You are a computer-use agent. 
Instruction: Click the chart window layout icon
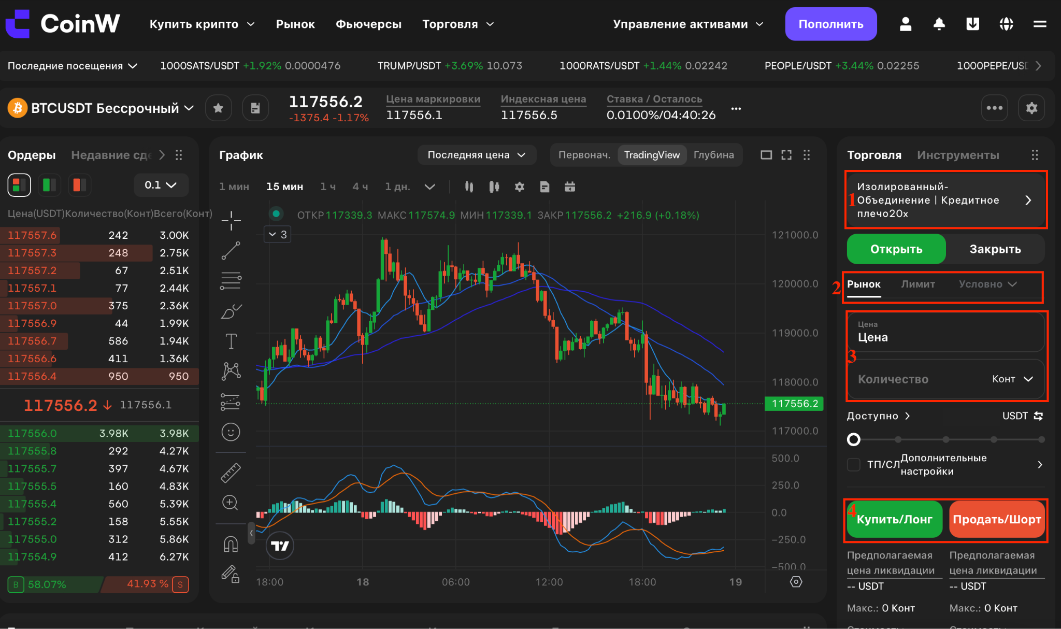766,155
